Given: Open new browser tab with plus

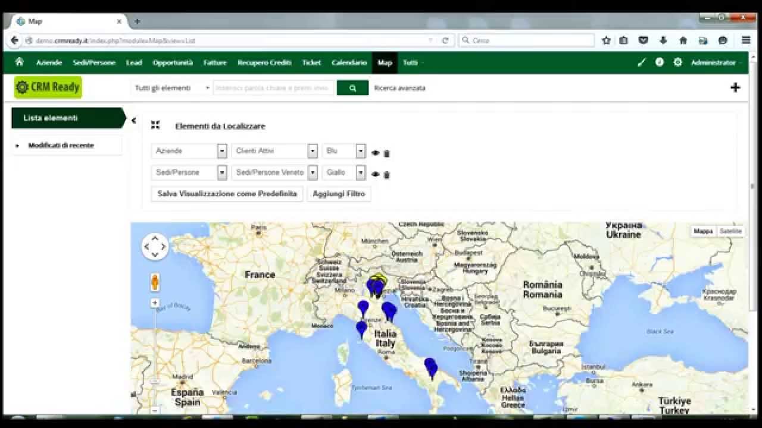Looking at the screenshot, I should [x=137, y=21].
